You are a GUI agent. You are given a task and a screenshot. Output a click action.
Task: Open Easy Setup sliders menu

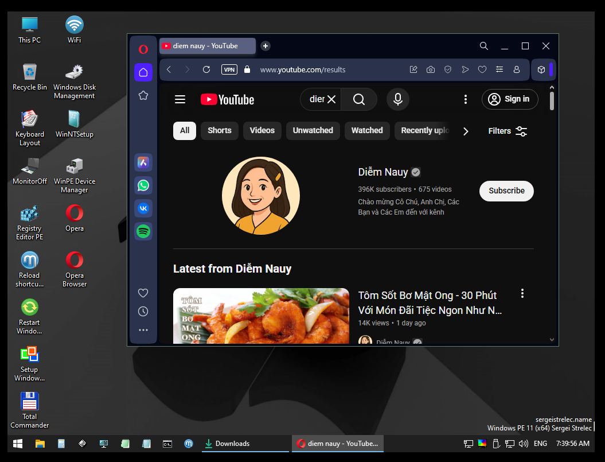pos(499,69)
